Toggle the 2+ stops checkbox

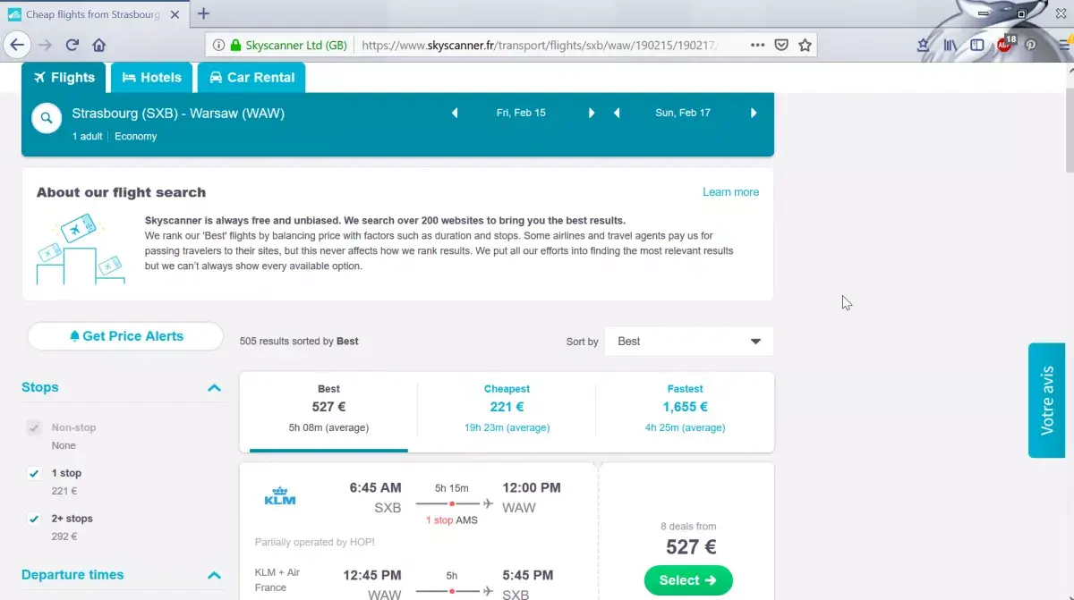(34, 520)
